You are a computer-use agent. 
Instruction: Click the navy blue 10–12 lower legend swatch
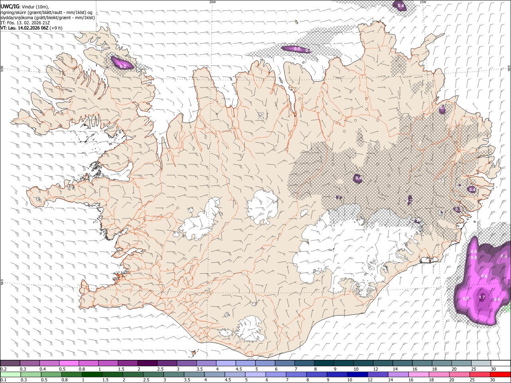[x=357, y=374]
